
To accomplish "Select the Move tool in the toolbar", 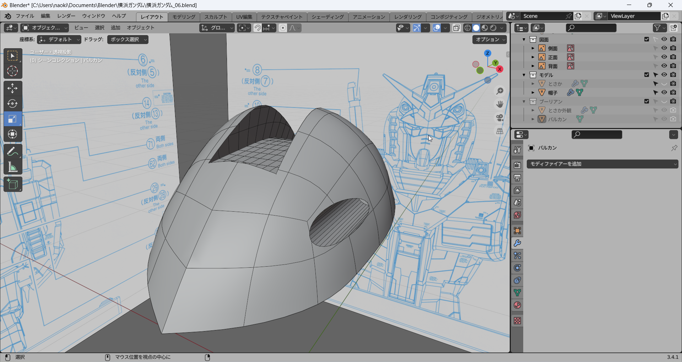I will click(x=12, y=88).
